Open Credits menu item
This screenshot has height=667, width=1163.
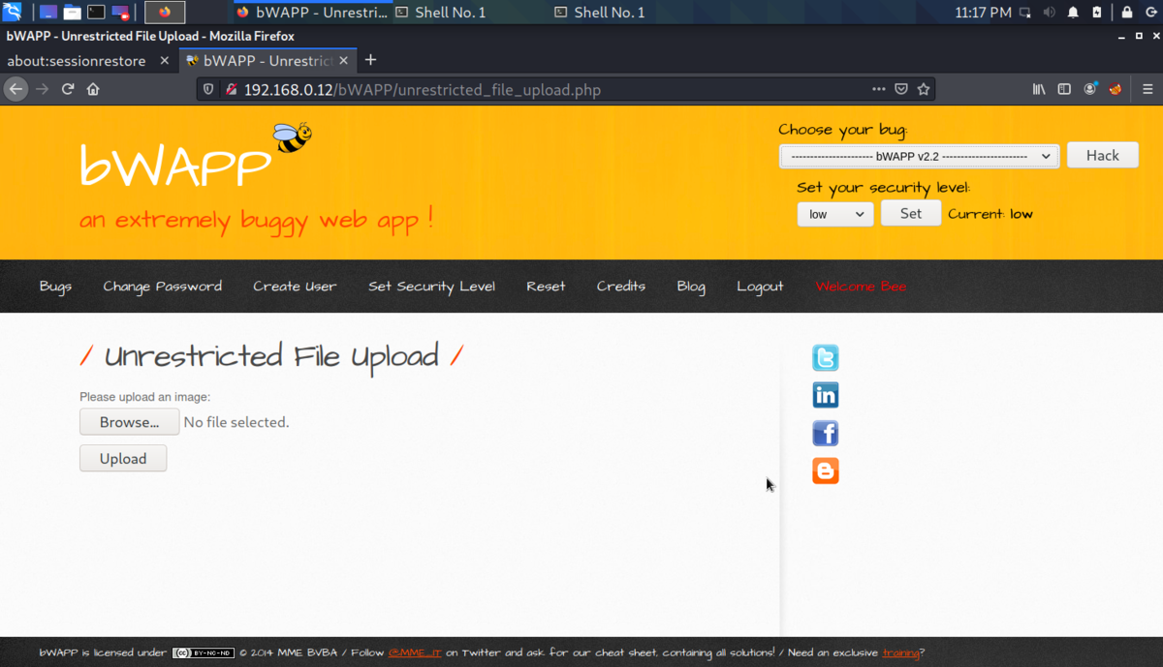click(x=621, y=287)
